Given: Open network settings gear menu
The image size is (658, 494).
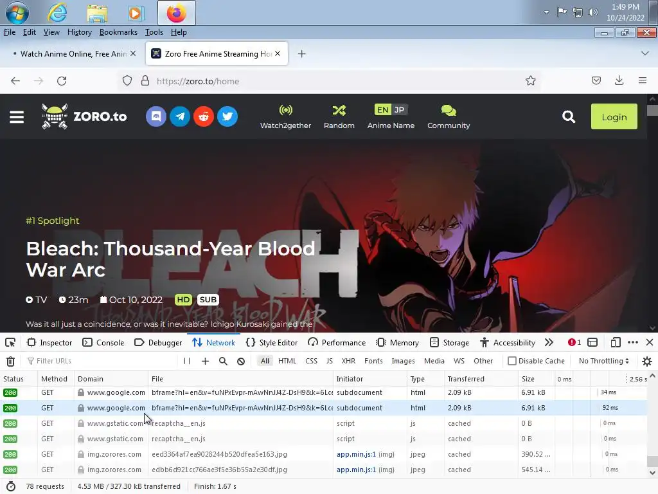Looking at the screenshot, I should (647, 361).
